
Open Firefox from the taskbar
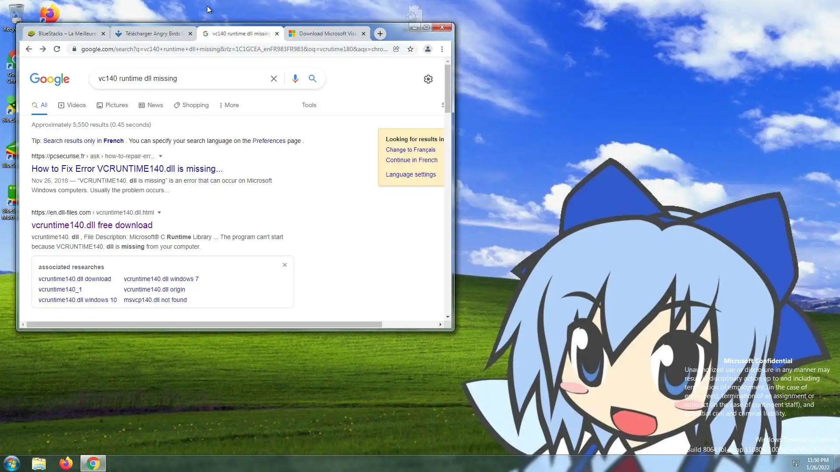click(66, 463)
